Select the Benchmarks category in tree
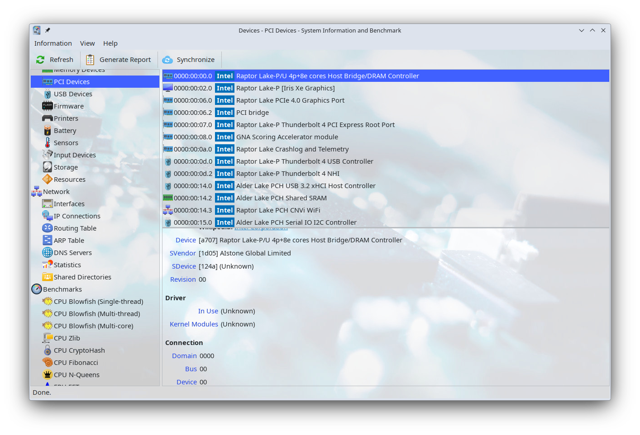This screenshot has height=435, width=640. click(62, 289)
